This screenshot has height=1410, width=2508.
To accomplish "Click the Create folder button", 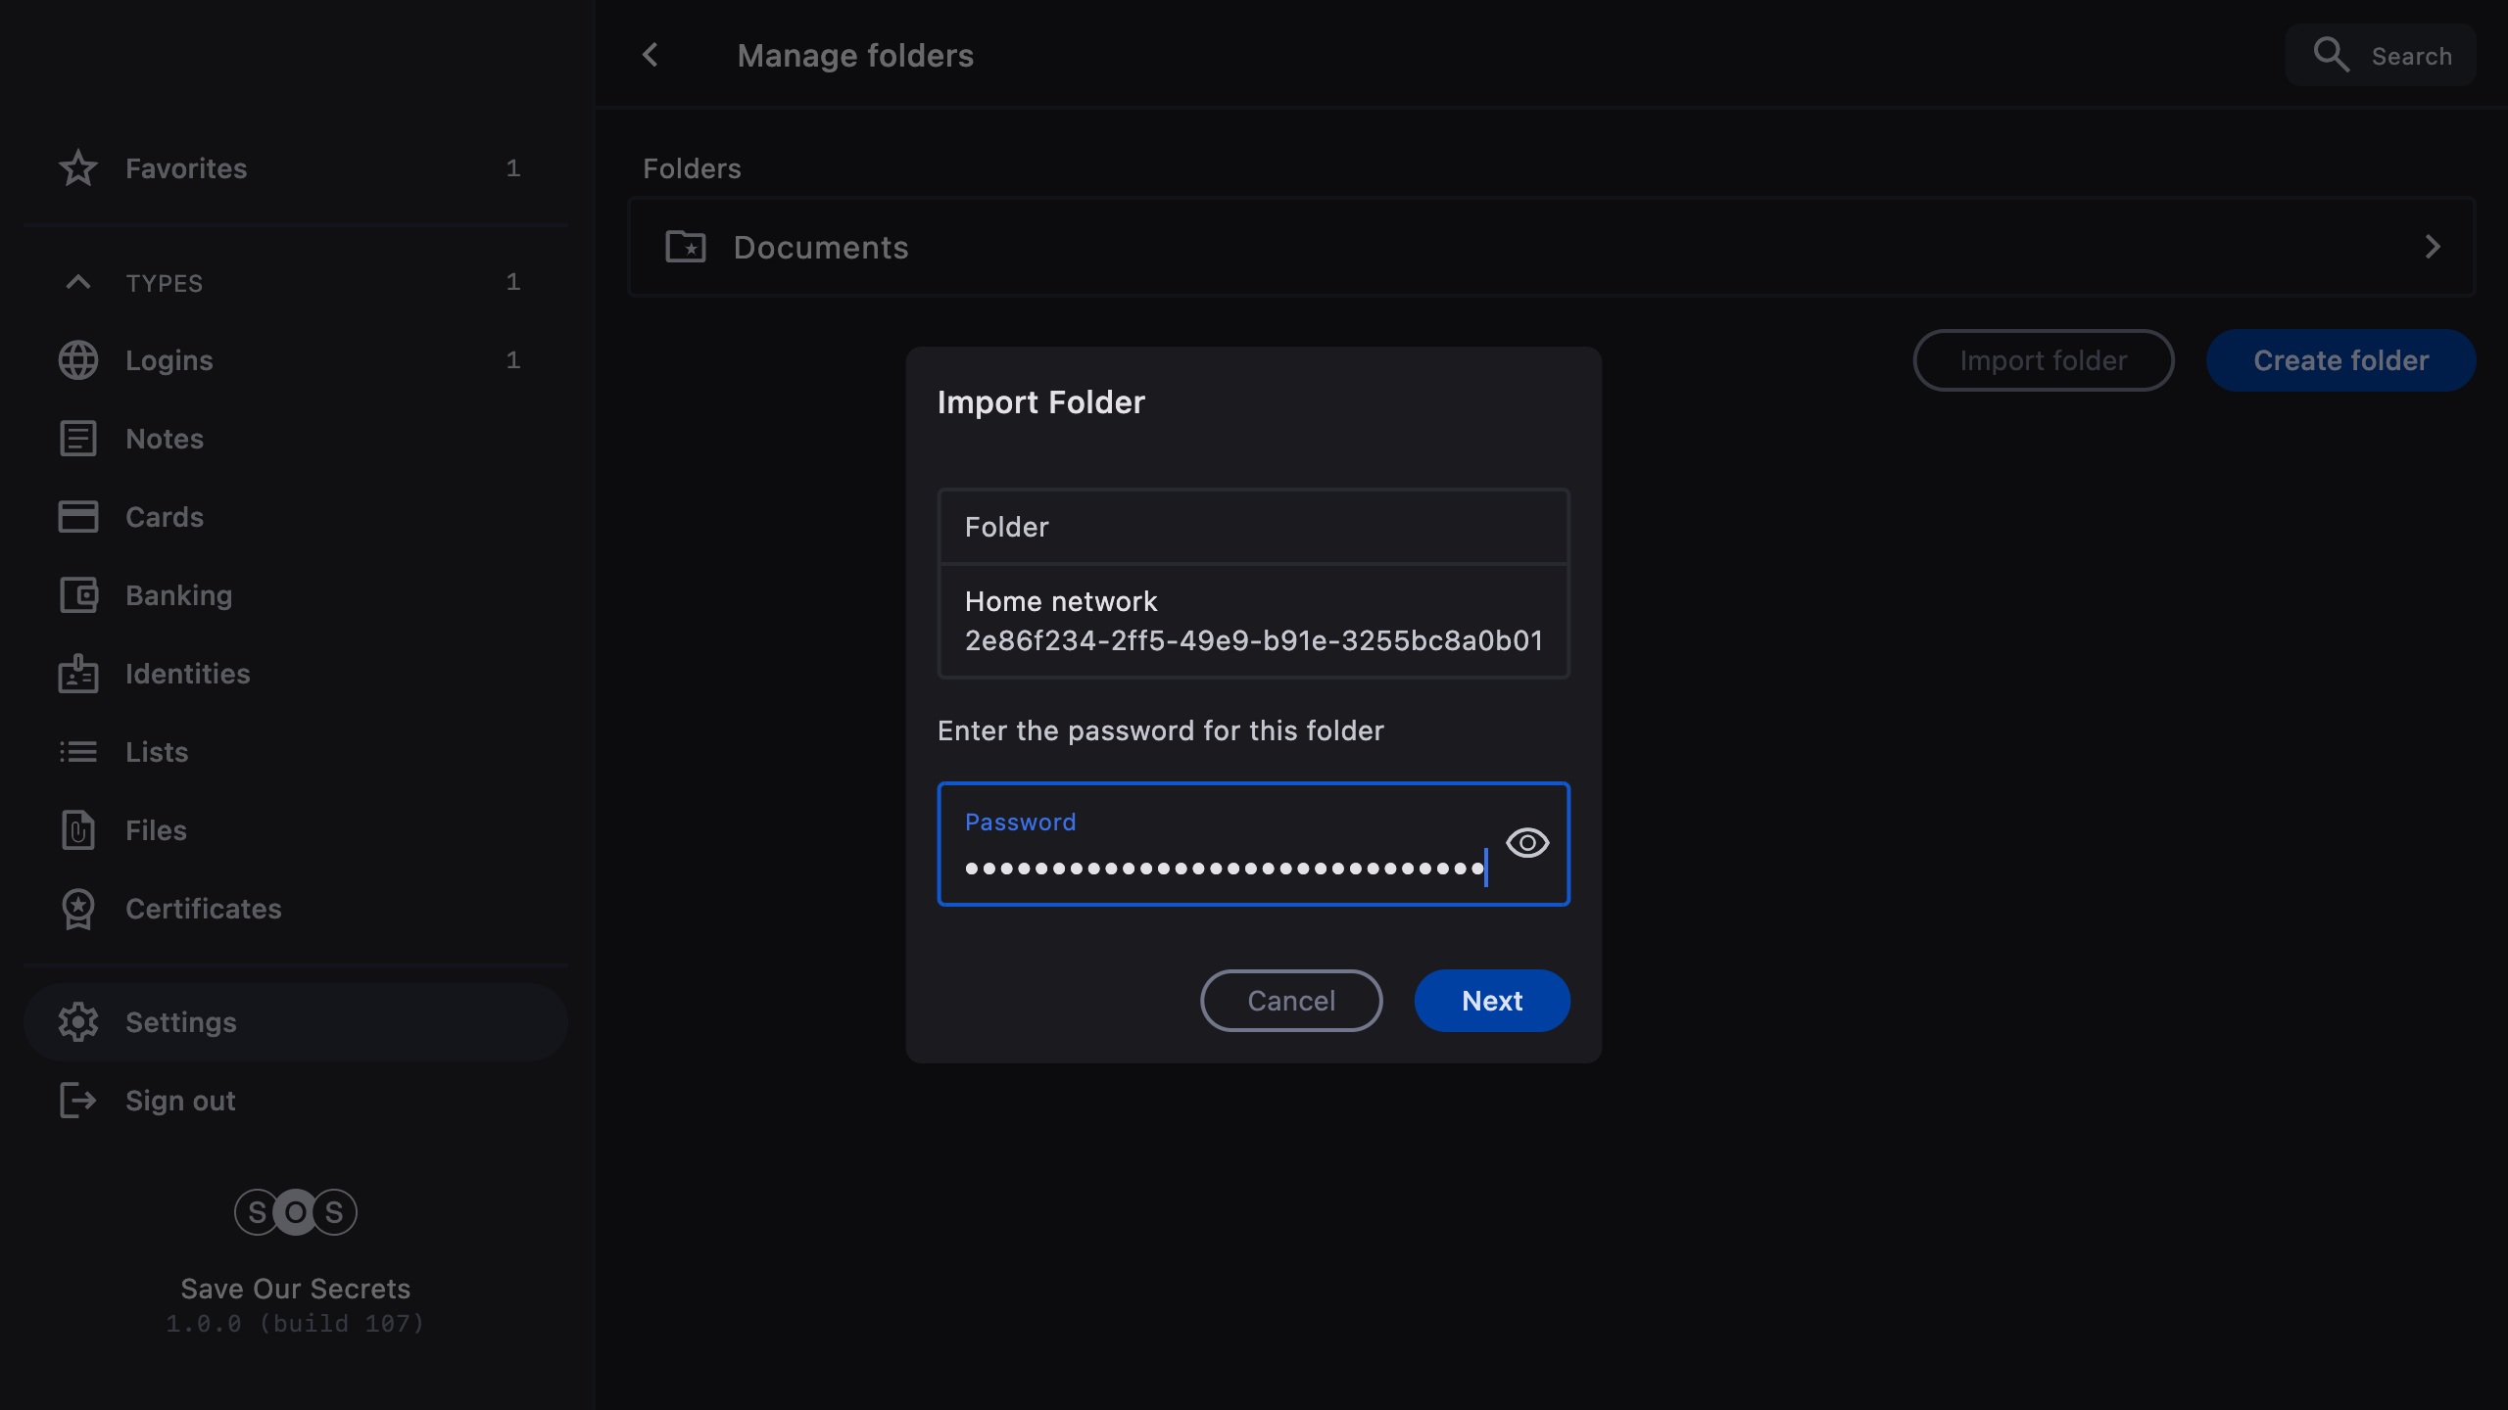I will (x=2339, y=360).
